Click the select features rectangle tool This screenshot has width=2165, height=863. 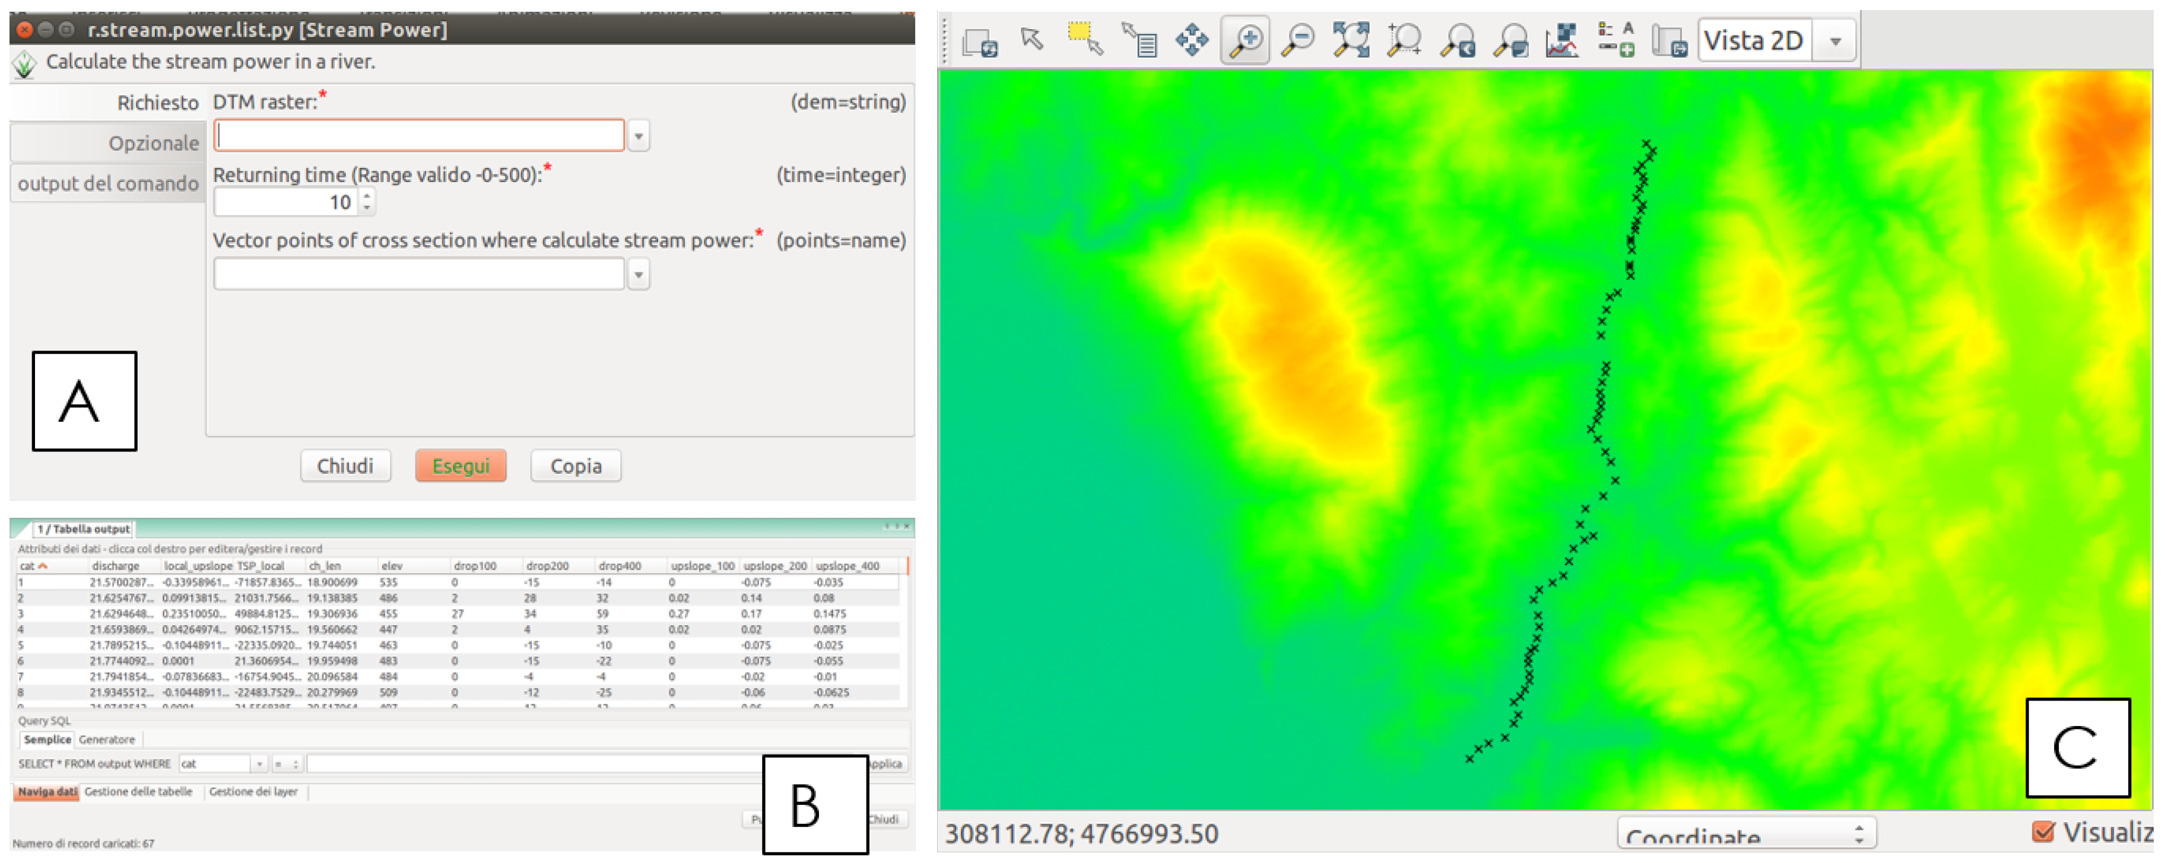[x=1085, y=40]
